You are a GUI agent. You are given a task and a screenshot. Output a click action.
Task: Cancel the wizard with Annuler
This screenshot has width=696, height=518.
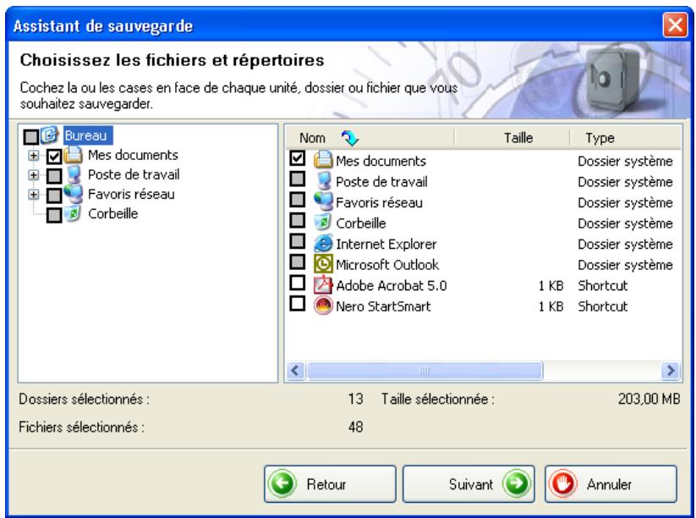tap(611, 484)
